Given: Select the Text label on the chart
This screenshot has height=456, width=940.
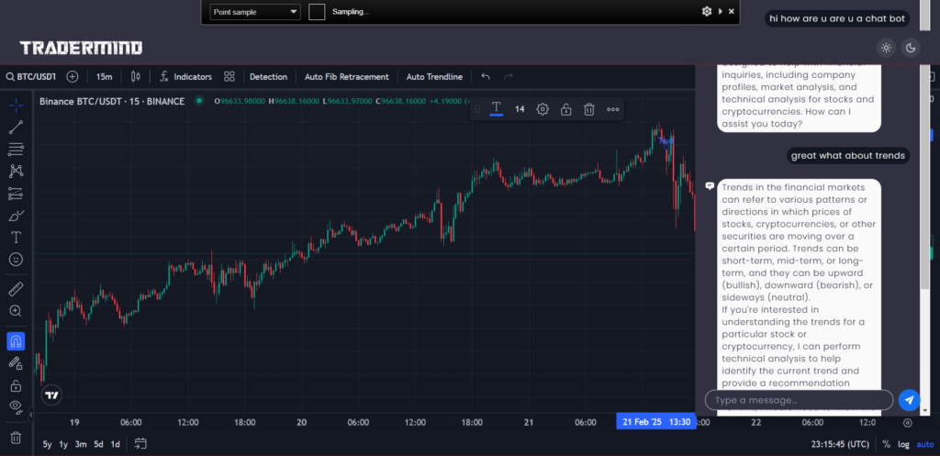Looking at the screenshot, I should (x=666, y=140).
